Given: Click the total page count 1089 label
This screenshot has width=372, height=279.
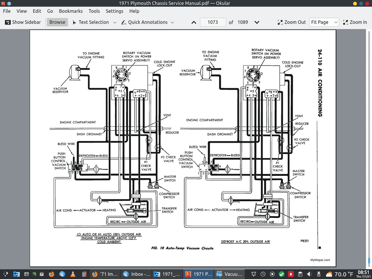Looking at the screenshot, I should (x=243, y=22).
